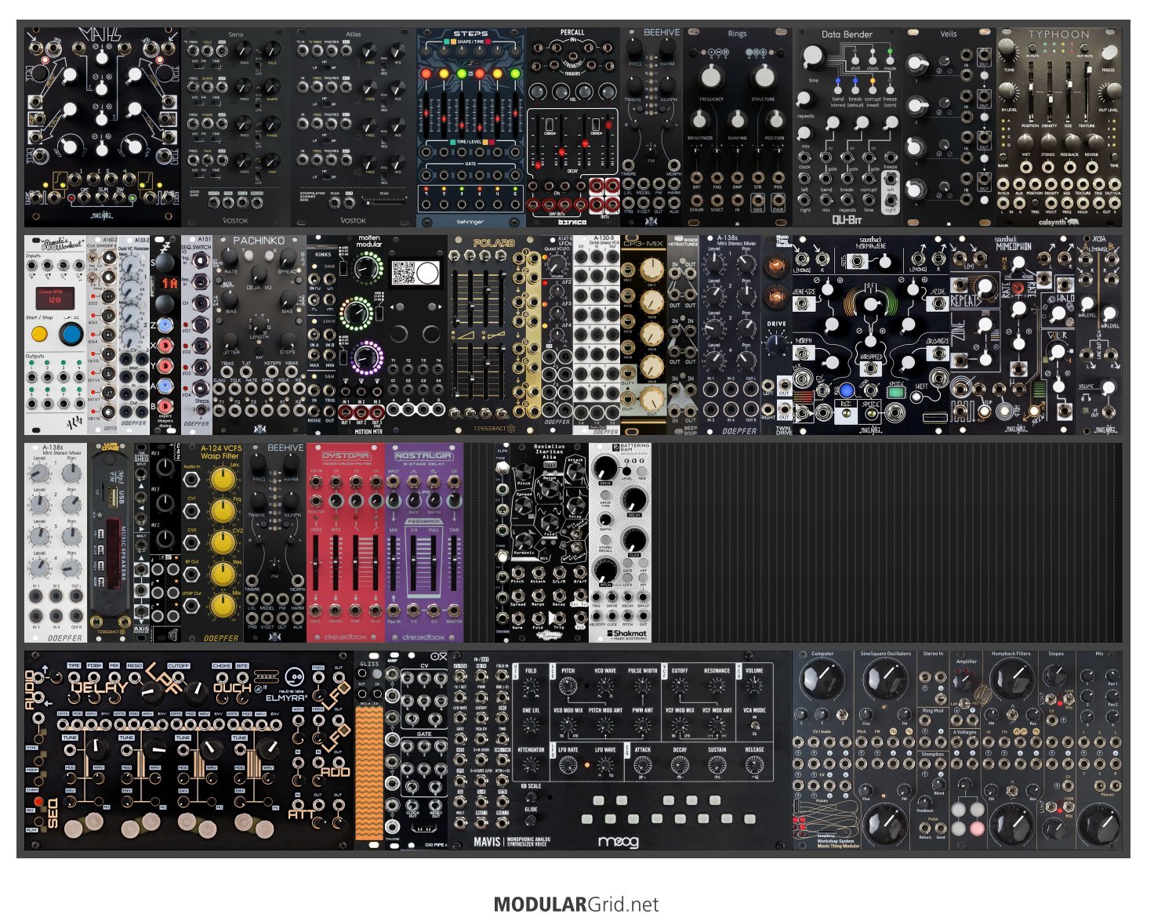Screen dimensions: 1154x921
Task: Click the Workshop System Computer knob
Action: (x=823, y=677)
